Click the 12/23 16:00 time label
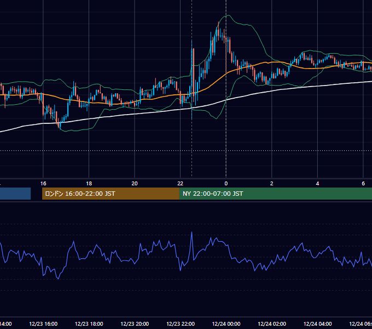 pyautogui.click(x=43, y=324)
